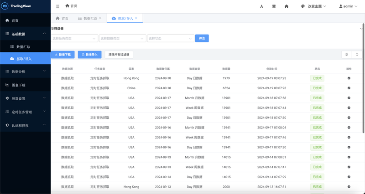Expand the 股票设置 sidebar menu
The height and width of the screenshot is (194, 365).
(x=26, y=98)
